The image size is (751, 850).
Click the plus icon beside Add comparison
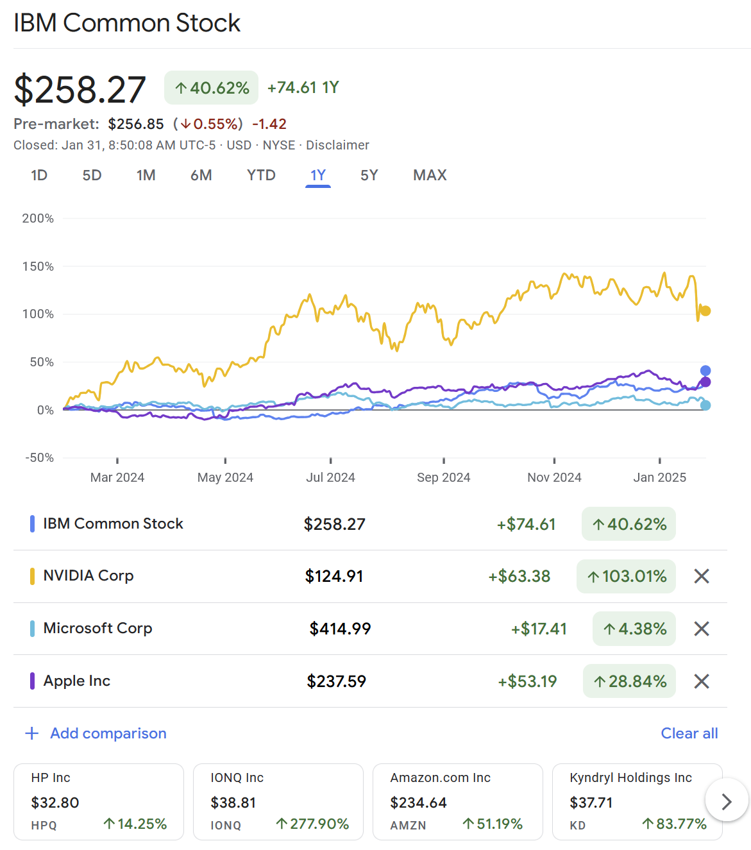pyautogui.click(x=31, y=733)
